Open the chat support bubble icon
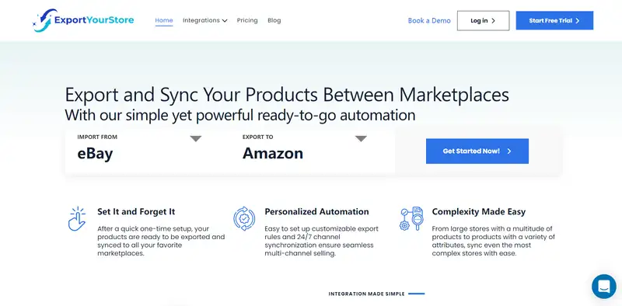The width and height of the screenshot is (622, 306). [x=604, y=286]
